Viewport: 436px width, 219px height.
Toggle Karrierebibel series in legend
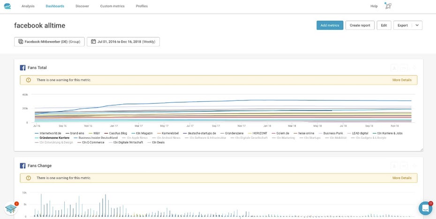click(x=168, y=133)
